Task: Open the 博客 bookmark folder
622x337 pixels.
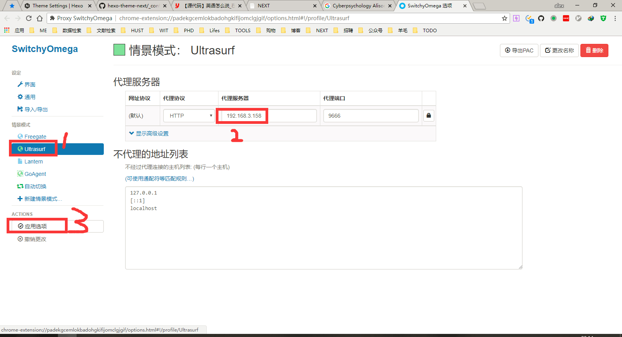Action: pos(291,30)
